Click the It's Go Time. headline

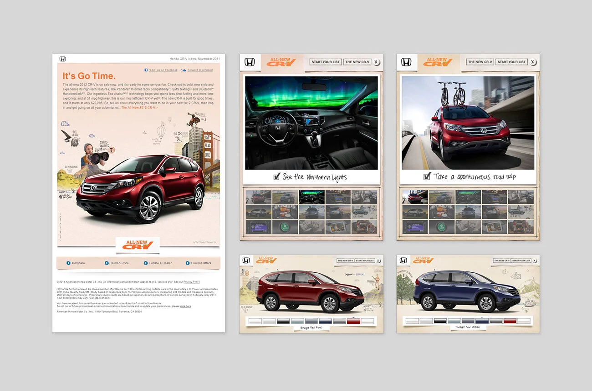point(89,76)
